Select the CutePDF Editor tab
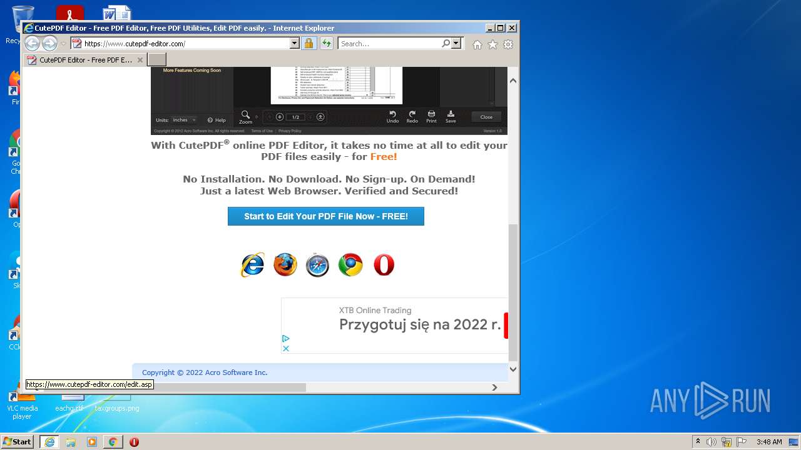The image size is (801, 450). [85, 60]
